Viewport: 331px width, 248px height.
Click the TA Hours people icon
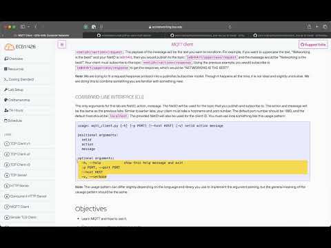6,110
